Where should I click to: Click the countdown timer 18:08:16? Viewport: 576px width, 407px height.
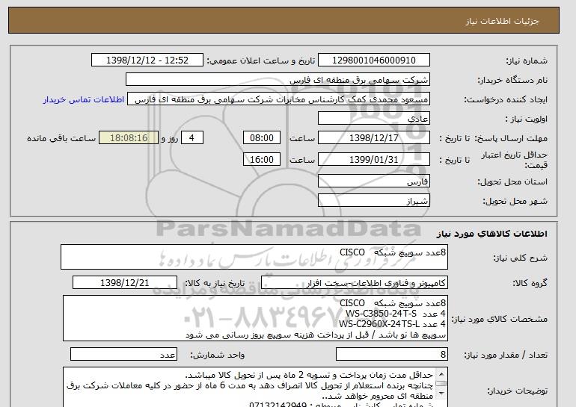click(129, 138)
